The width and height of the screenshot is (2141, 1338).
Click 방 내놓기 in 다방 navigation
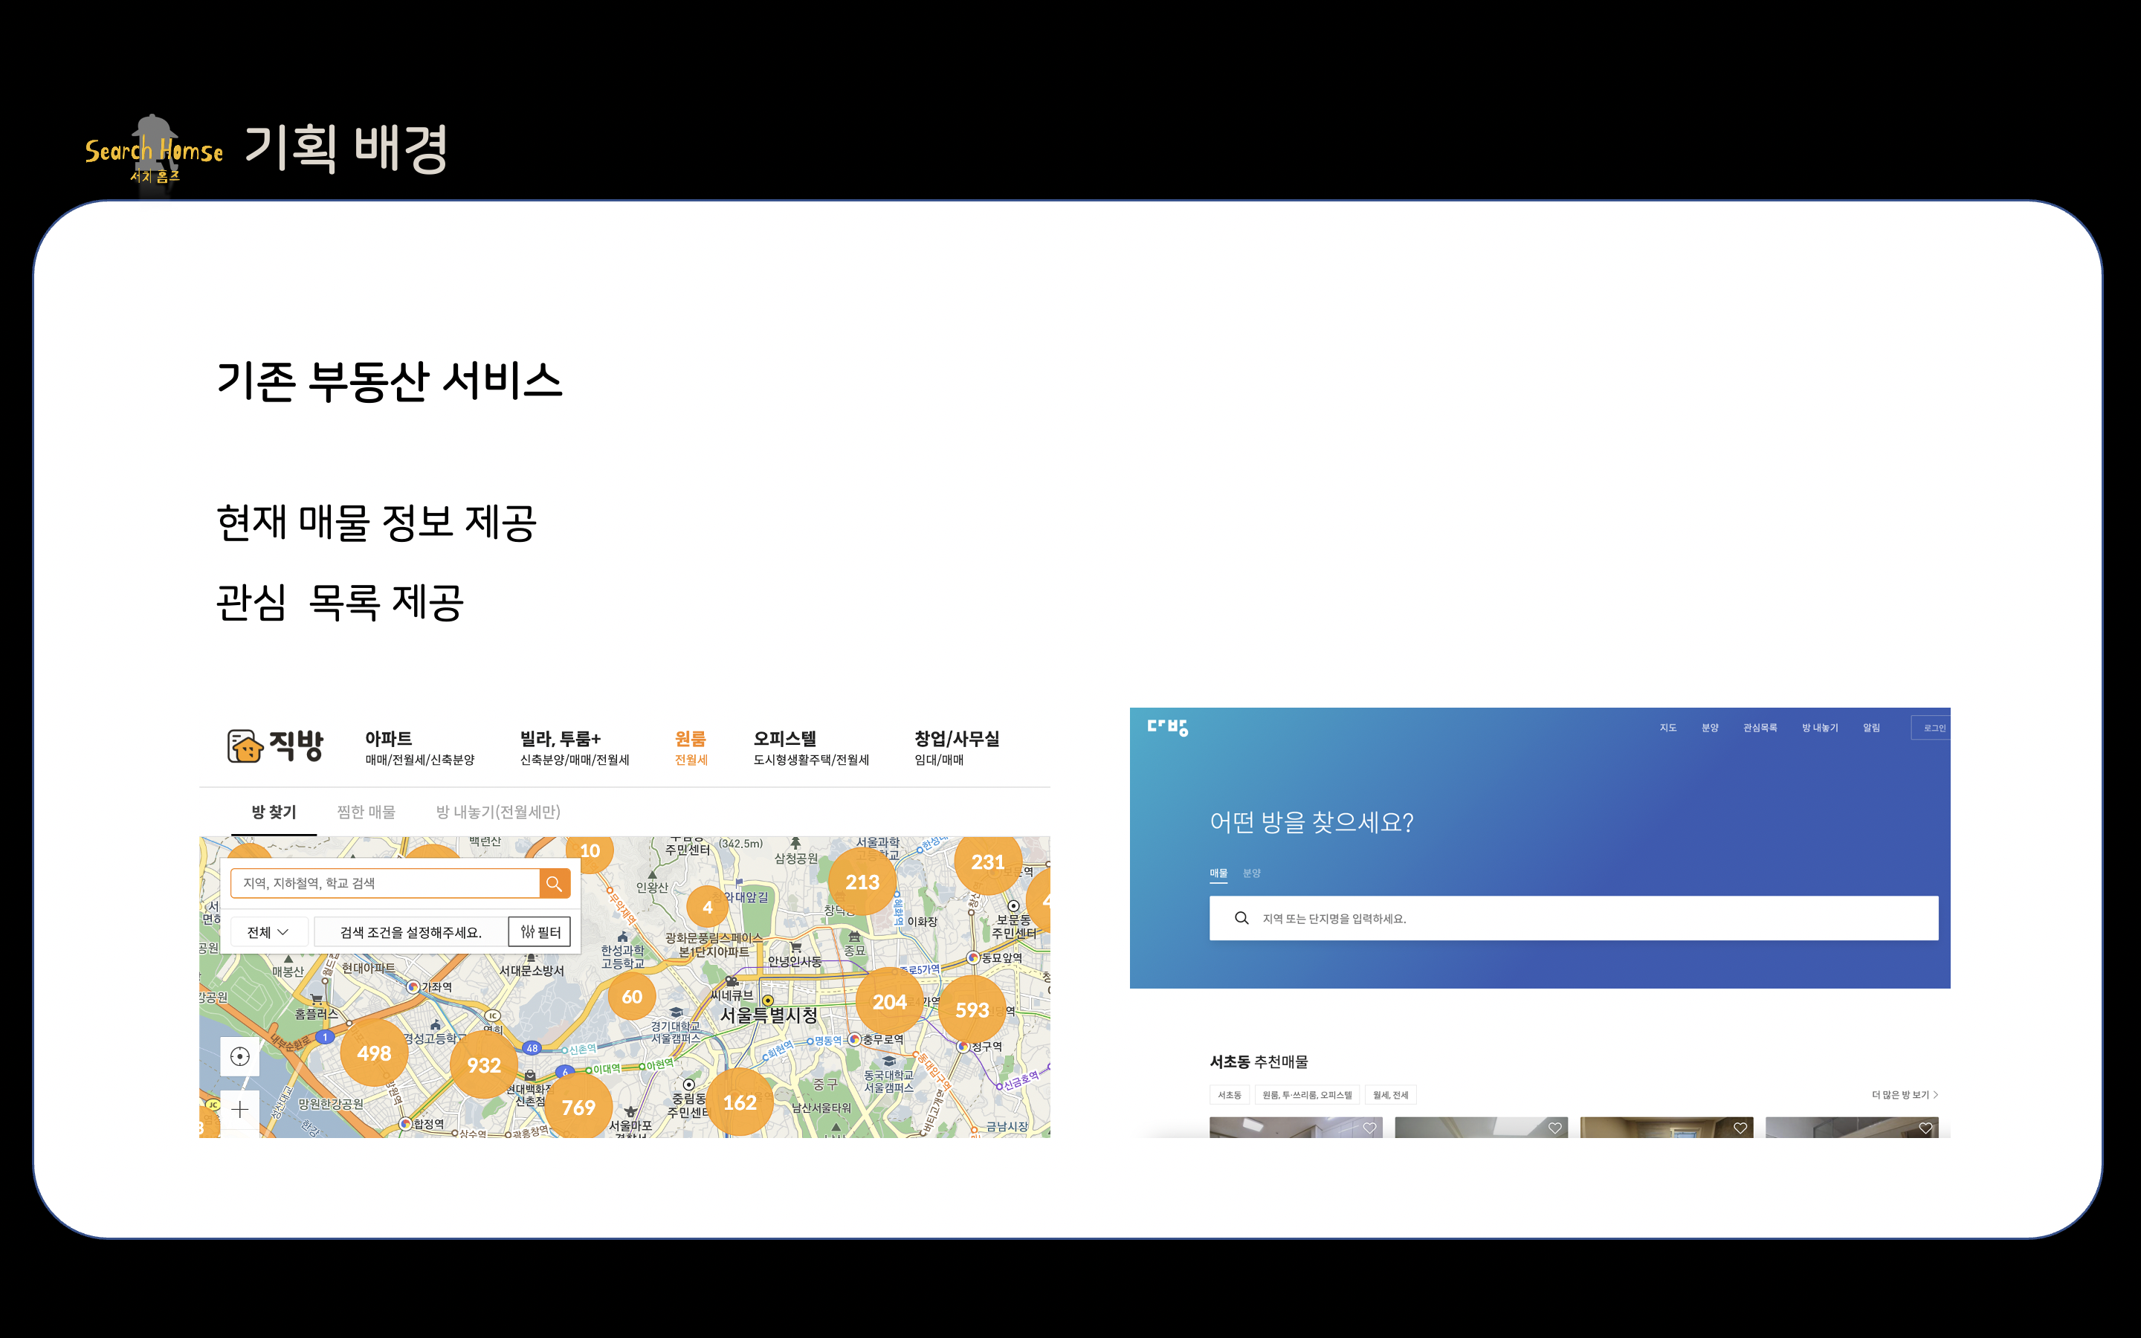1820,728
